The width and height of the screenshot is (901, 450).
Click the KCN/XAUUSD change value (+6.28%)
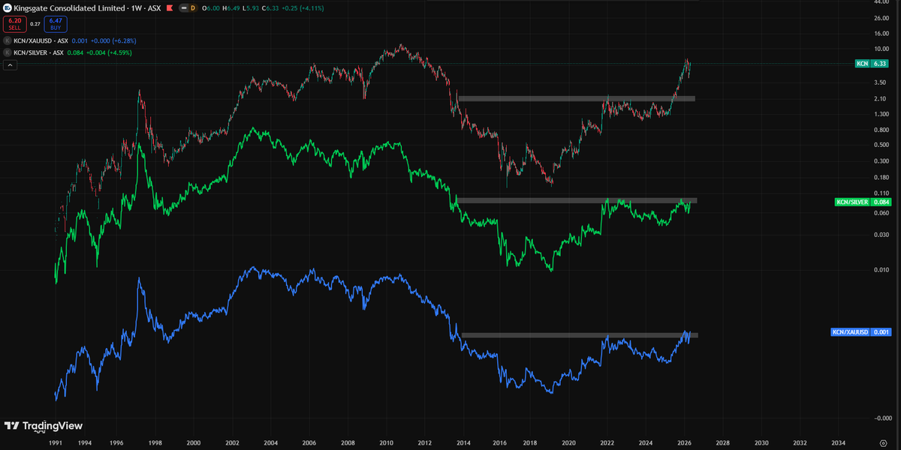point(124,40)
